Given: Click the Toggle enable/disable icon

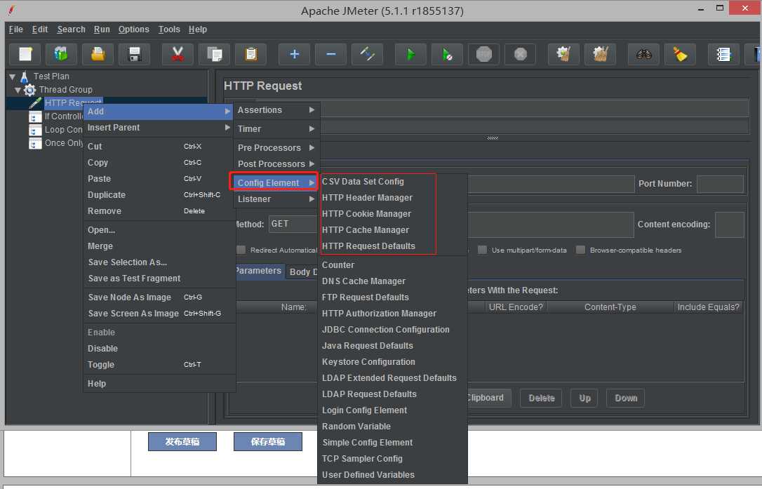Looking at the screenshot, I should coord(368,54).
